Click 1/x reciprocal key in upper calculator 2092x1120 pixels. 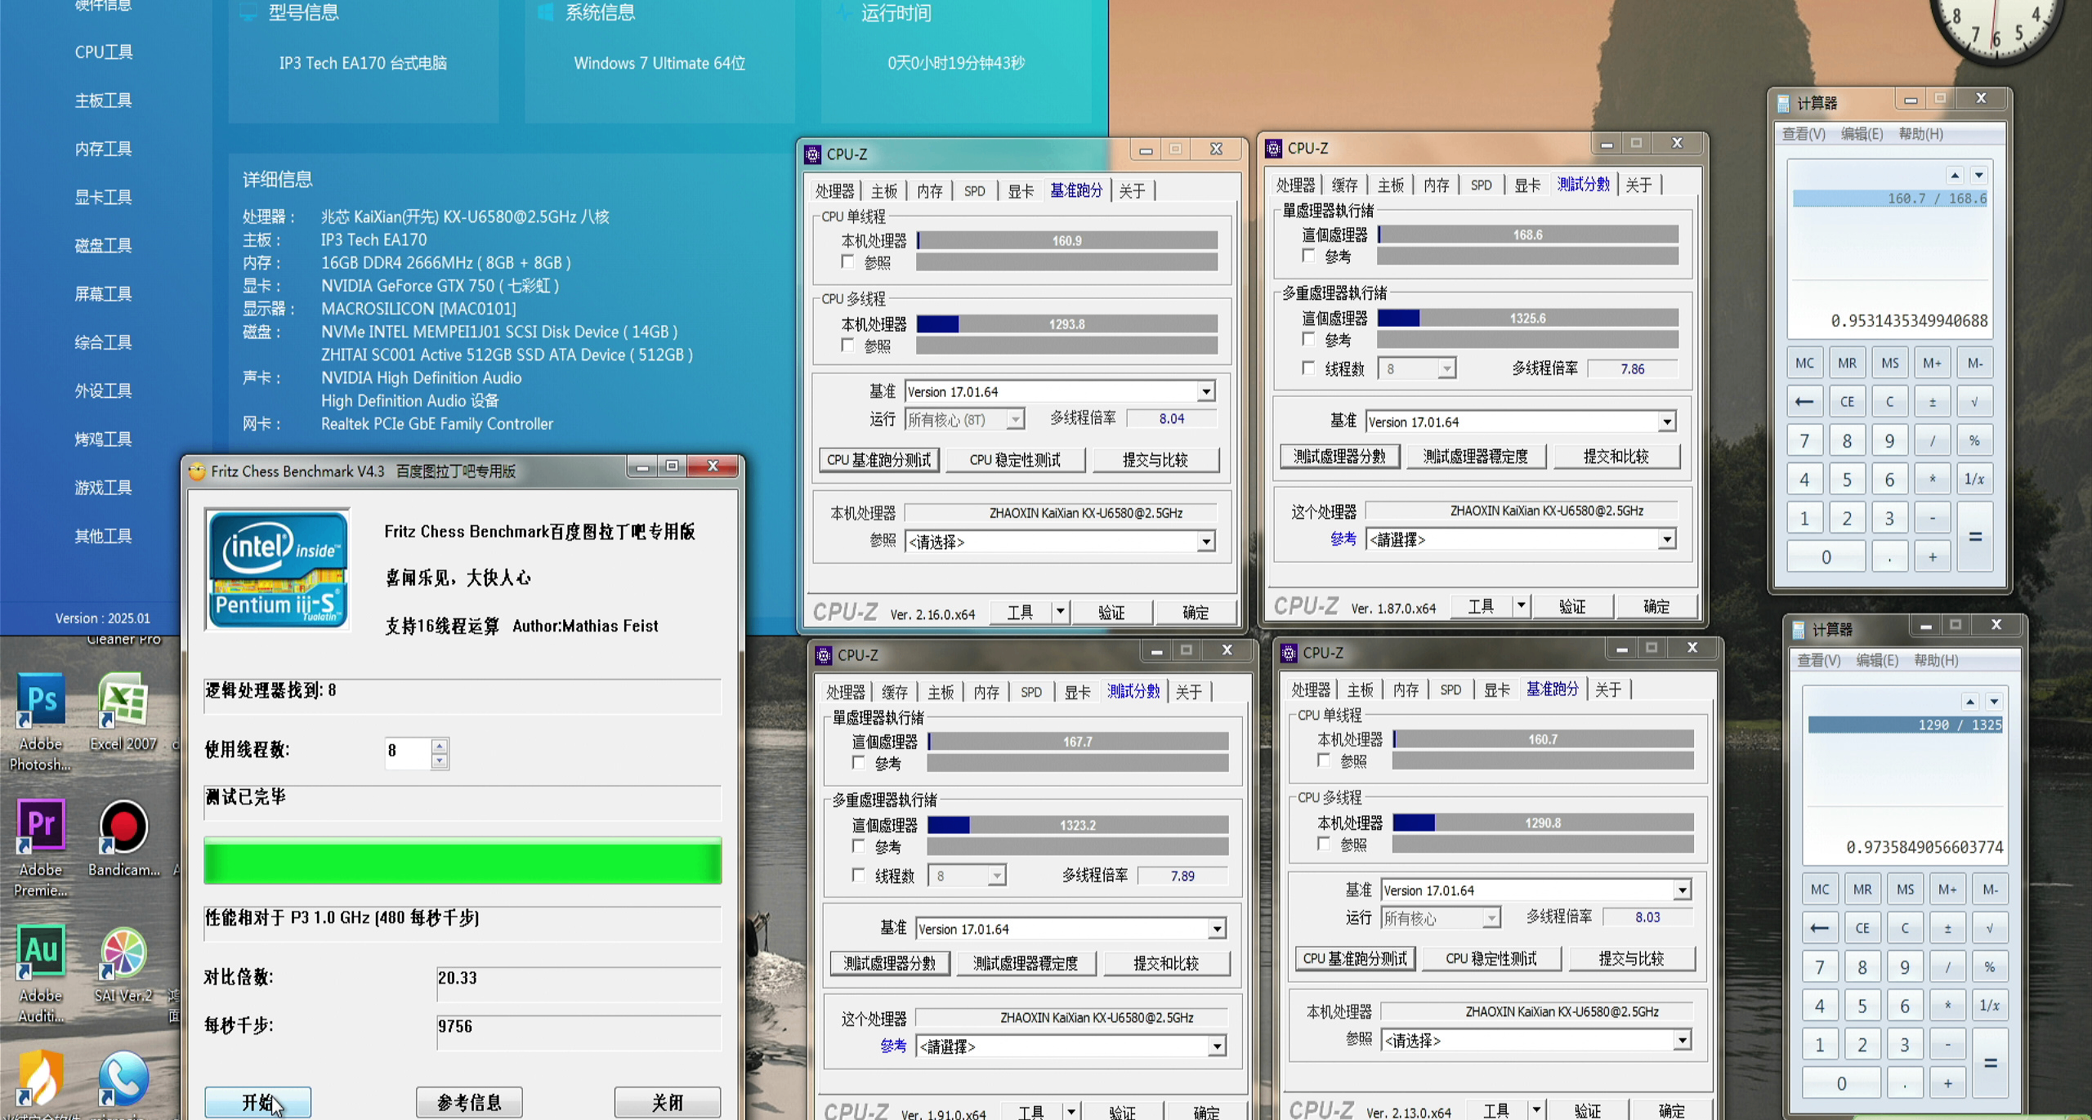click(x=1974, y=480)
